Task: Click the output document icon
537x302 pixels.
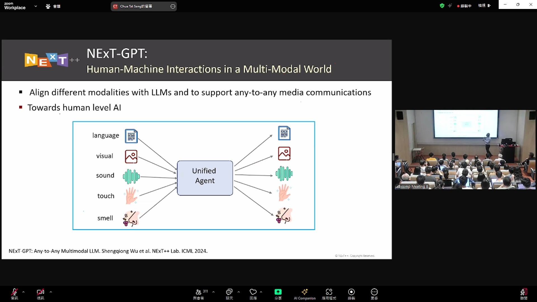Action: click(x=284, y=133)
